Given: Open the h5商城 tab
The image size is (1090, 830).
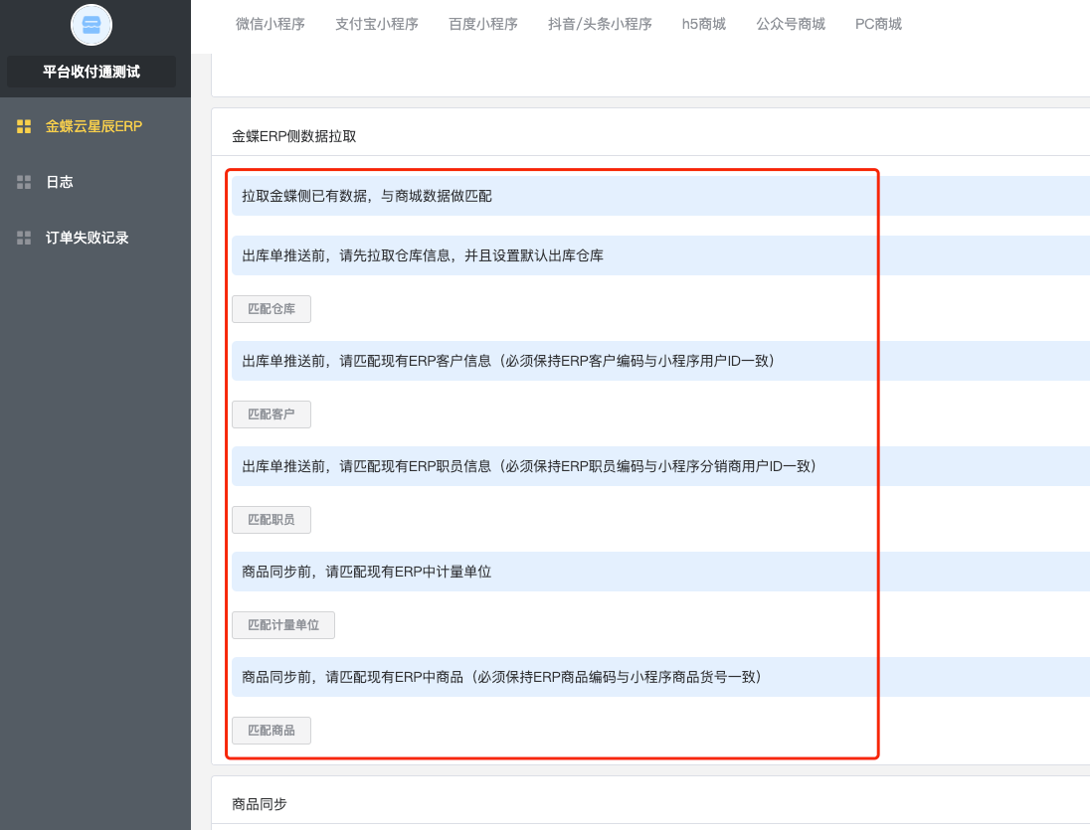Looking at the screenshot, I should pos(704,24).
